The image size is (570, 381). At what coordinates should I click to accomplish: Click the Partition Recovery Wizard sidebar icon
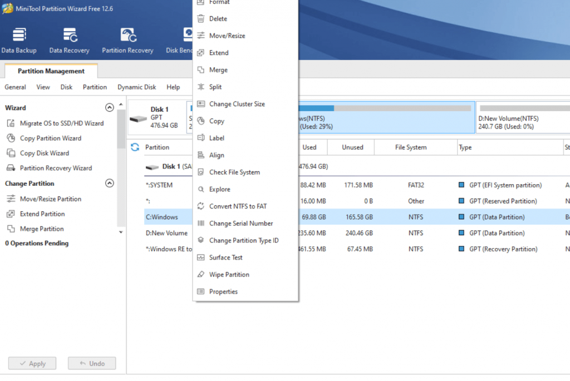pyautogui.click(x=11, y=168)
